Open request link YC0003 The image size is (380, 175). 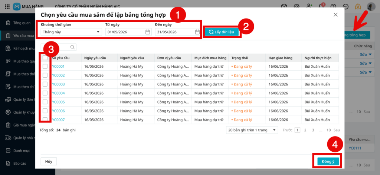[58, 84]
